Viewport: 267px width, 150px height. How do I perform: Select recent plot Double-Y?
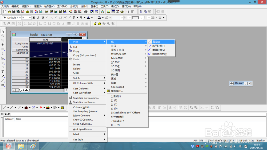click(x=127, y=121)
